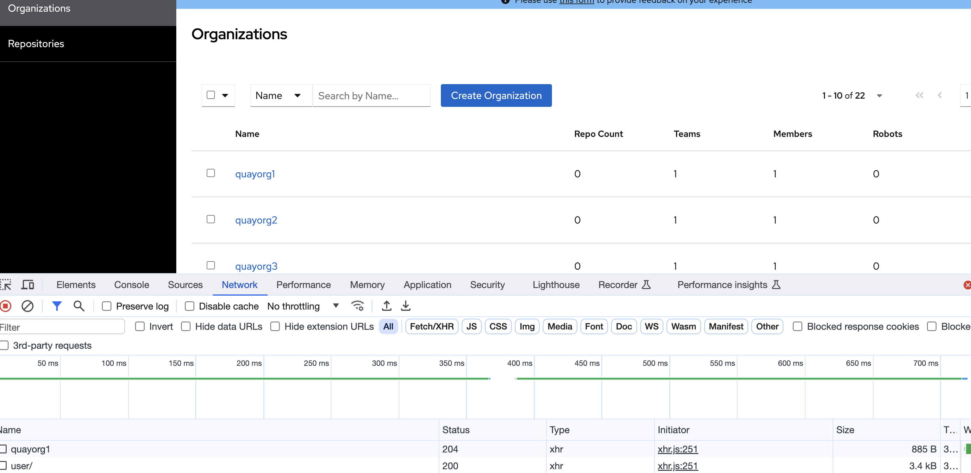Stop recording network log

6,306
